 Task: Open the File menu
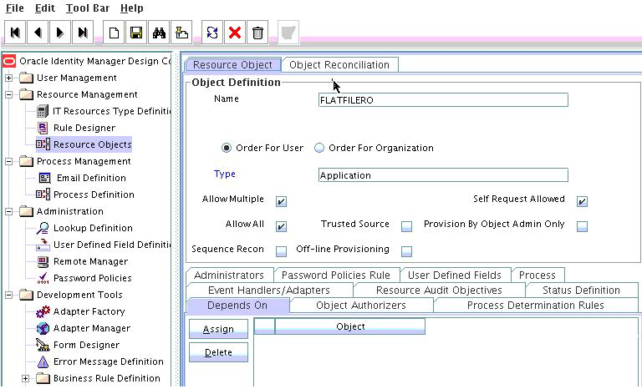[x=15, y=8]
